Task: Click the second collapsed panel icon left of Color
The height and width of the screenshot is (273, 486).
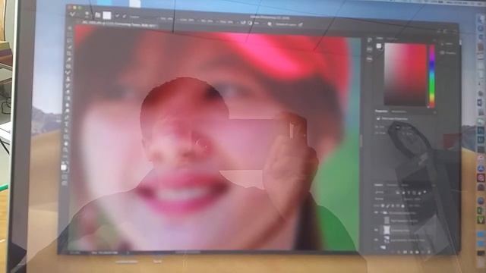Action: tap(370, 49)
